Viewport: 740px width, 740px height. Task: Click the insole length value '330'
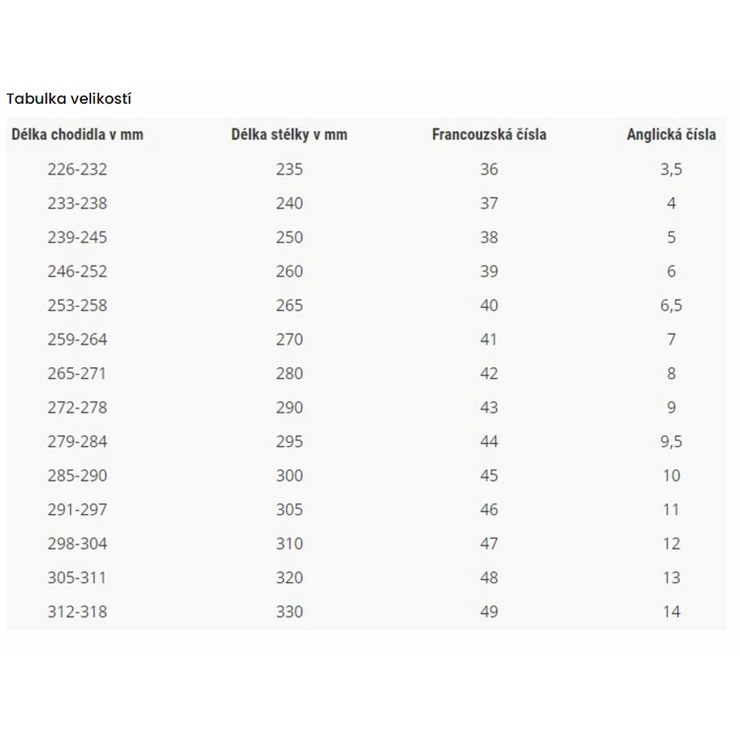tap(289, 612)
